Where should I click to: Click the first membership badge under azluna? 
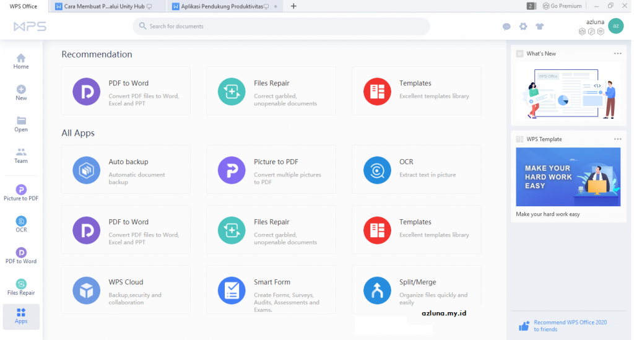(x=582, y=32)
